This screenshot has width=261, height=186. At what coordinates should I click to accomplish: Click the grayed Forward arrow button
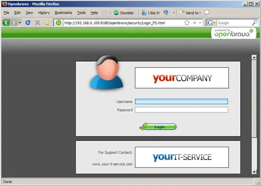[14, 22]
